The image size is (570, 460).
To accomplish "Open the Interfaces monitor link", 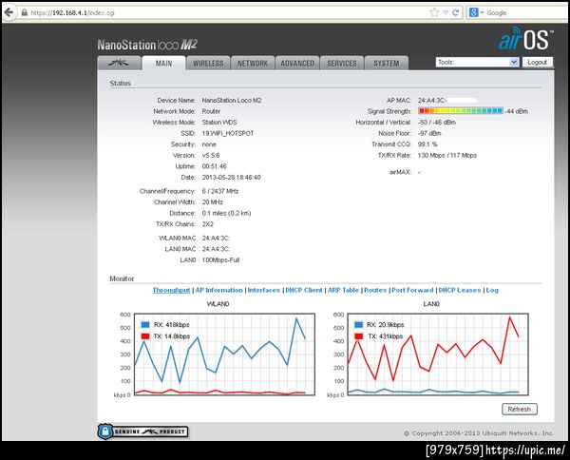I will (264, 290).
